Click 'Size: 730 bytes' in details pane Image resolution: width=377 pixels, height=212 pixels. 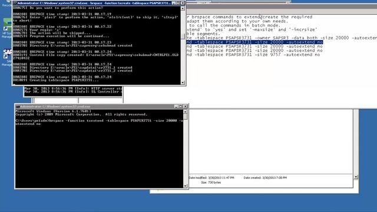211,183
